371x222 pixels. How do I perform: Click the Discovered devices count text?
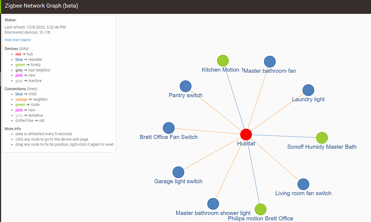[x=27, y=33]
